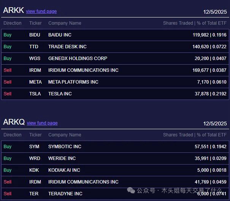Select the TERADYNE INC company name

pos(65,194)
